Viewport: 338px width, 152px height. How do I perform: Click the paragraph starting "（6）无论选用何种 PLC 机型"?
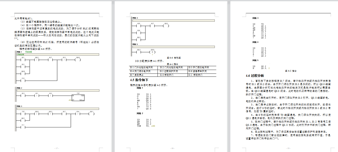click(x=57, y=44)
